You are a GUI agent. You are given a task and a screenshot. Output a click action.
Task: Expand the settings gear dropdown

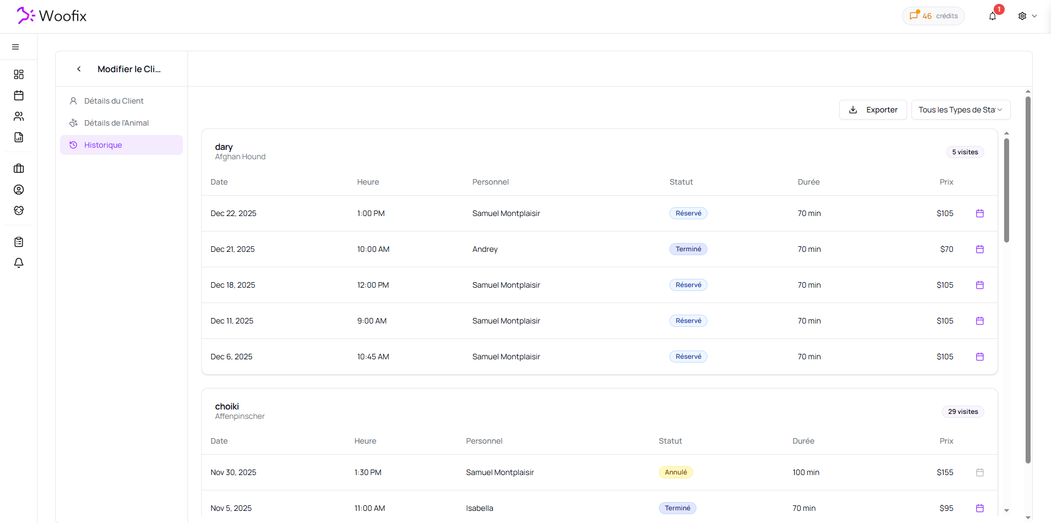[x=1027, y=16]
